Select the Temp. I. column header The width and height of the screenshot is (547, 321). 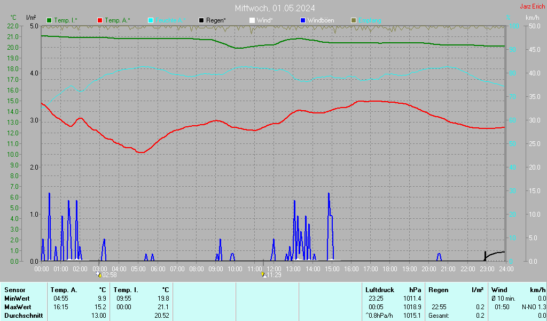(126, 289)
